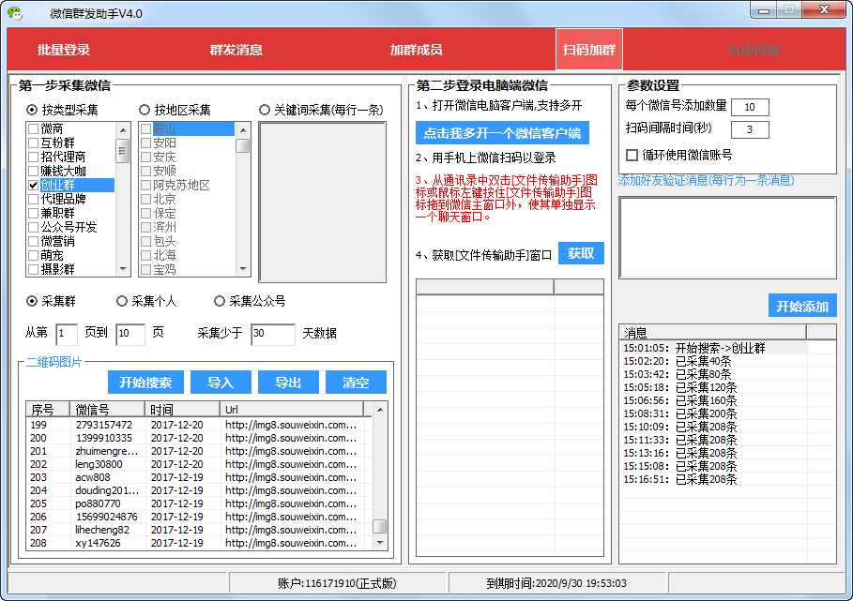This screenshot has width=853, height=601.
Task: Uncheck the 创业群 checkbox
Action: pyautogui.click(x=33, y=186)
